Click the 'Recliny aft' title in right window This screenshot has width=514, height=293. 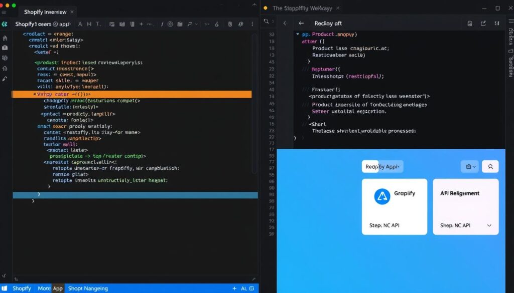click(x=328, y=23)
